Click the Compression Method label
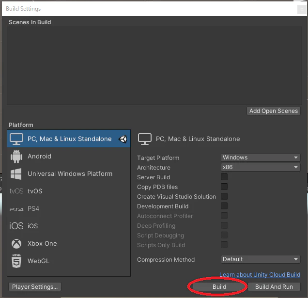 [x=166, y=260]
